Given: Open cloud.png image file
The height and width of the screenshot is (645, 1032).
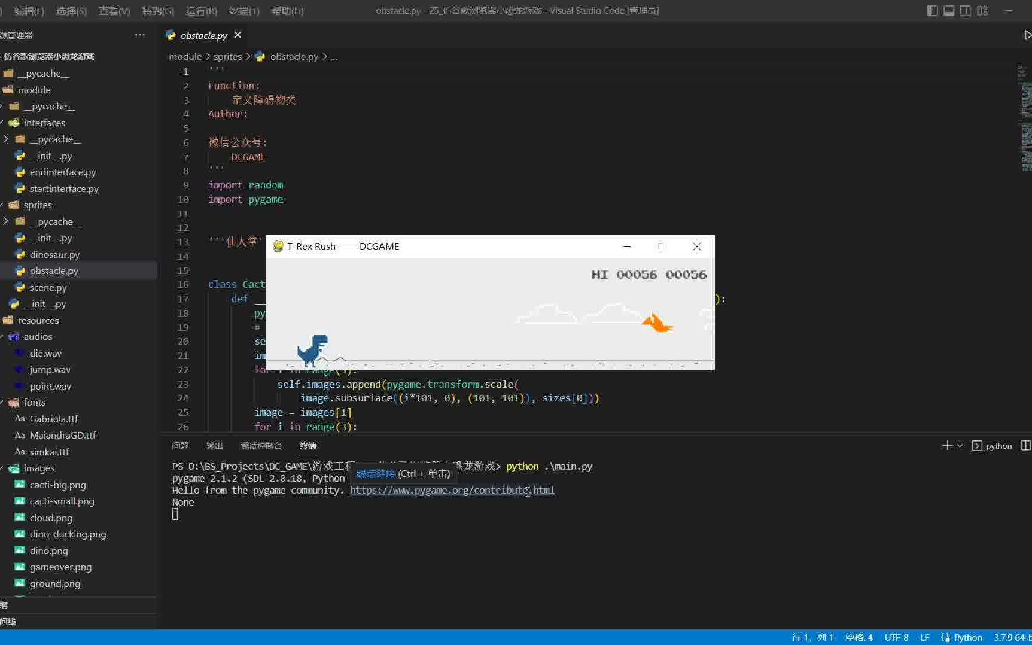Looking at the screenshot, I should (51, 518).
